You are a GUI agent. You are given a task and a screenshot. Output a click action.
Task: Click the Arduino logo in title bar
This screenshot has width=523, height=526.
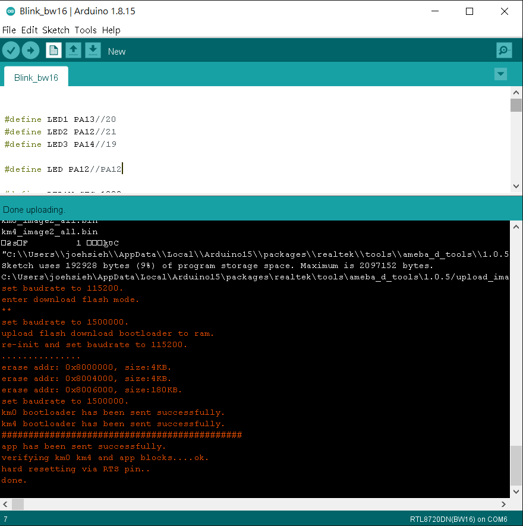coord(10,11)
